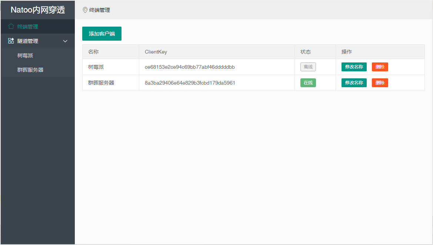Click the location pin icon in header
433x245 pixels.
[x=85, y=10]
